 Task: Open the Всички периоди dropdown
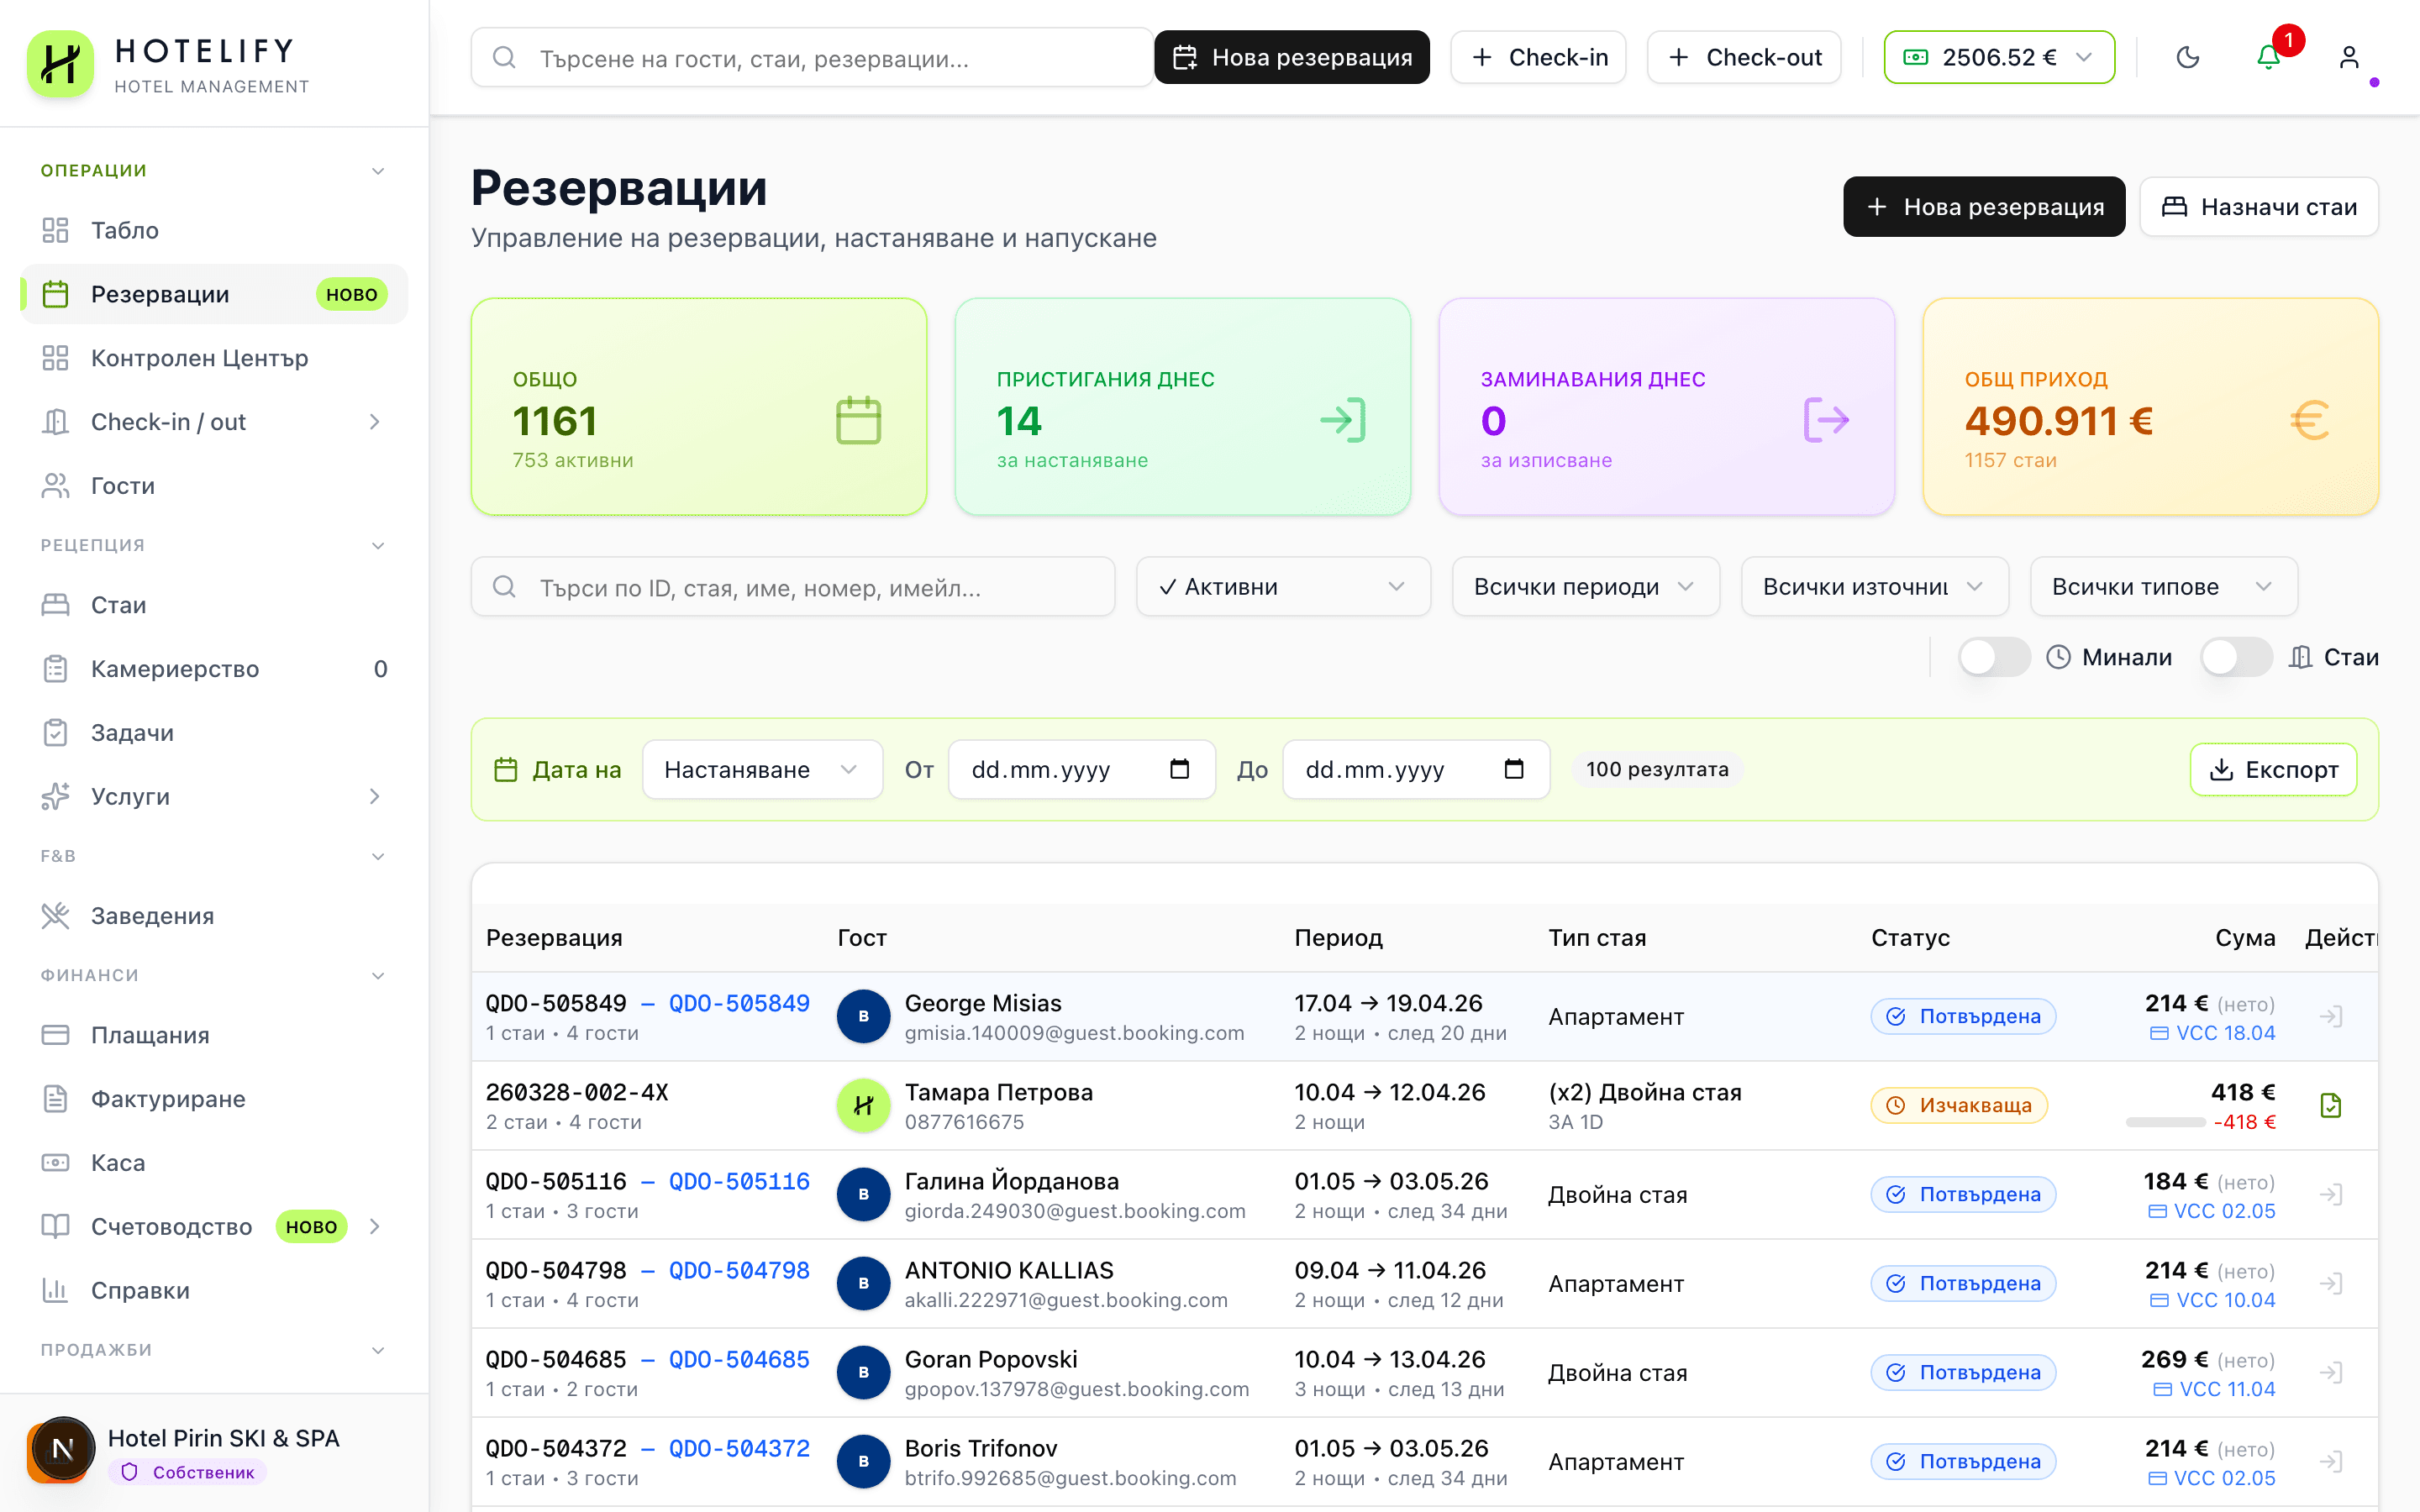pyautogui.click(x=1584, y=587)
